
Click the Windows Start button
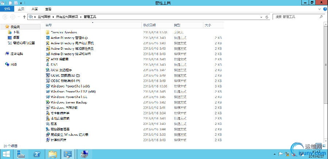click(6, 154)
